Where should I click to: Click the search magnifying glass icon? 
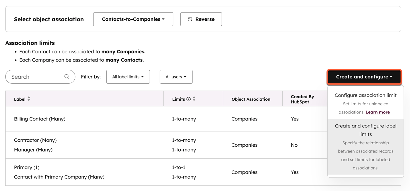[x=67, y=76]
